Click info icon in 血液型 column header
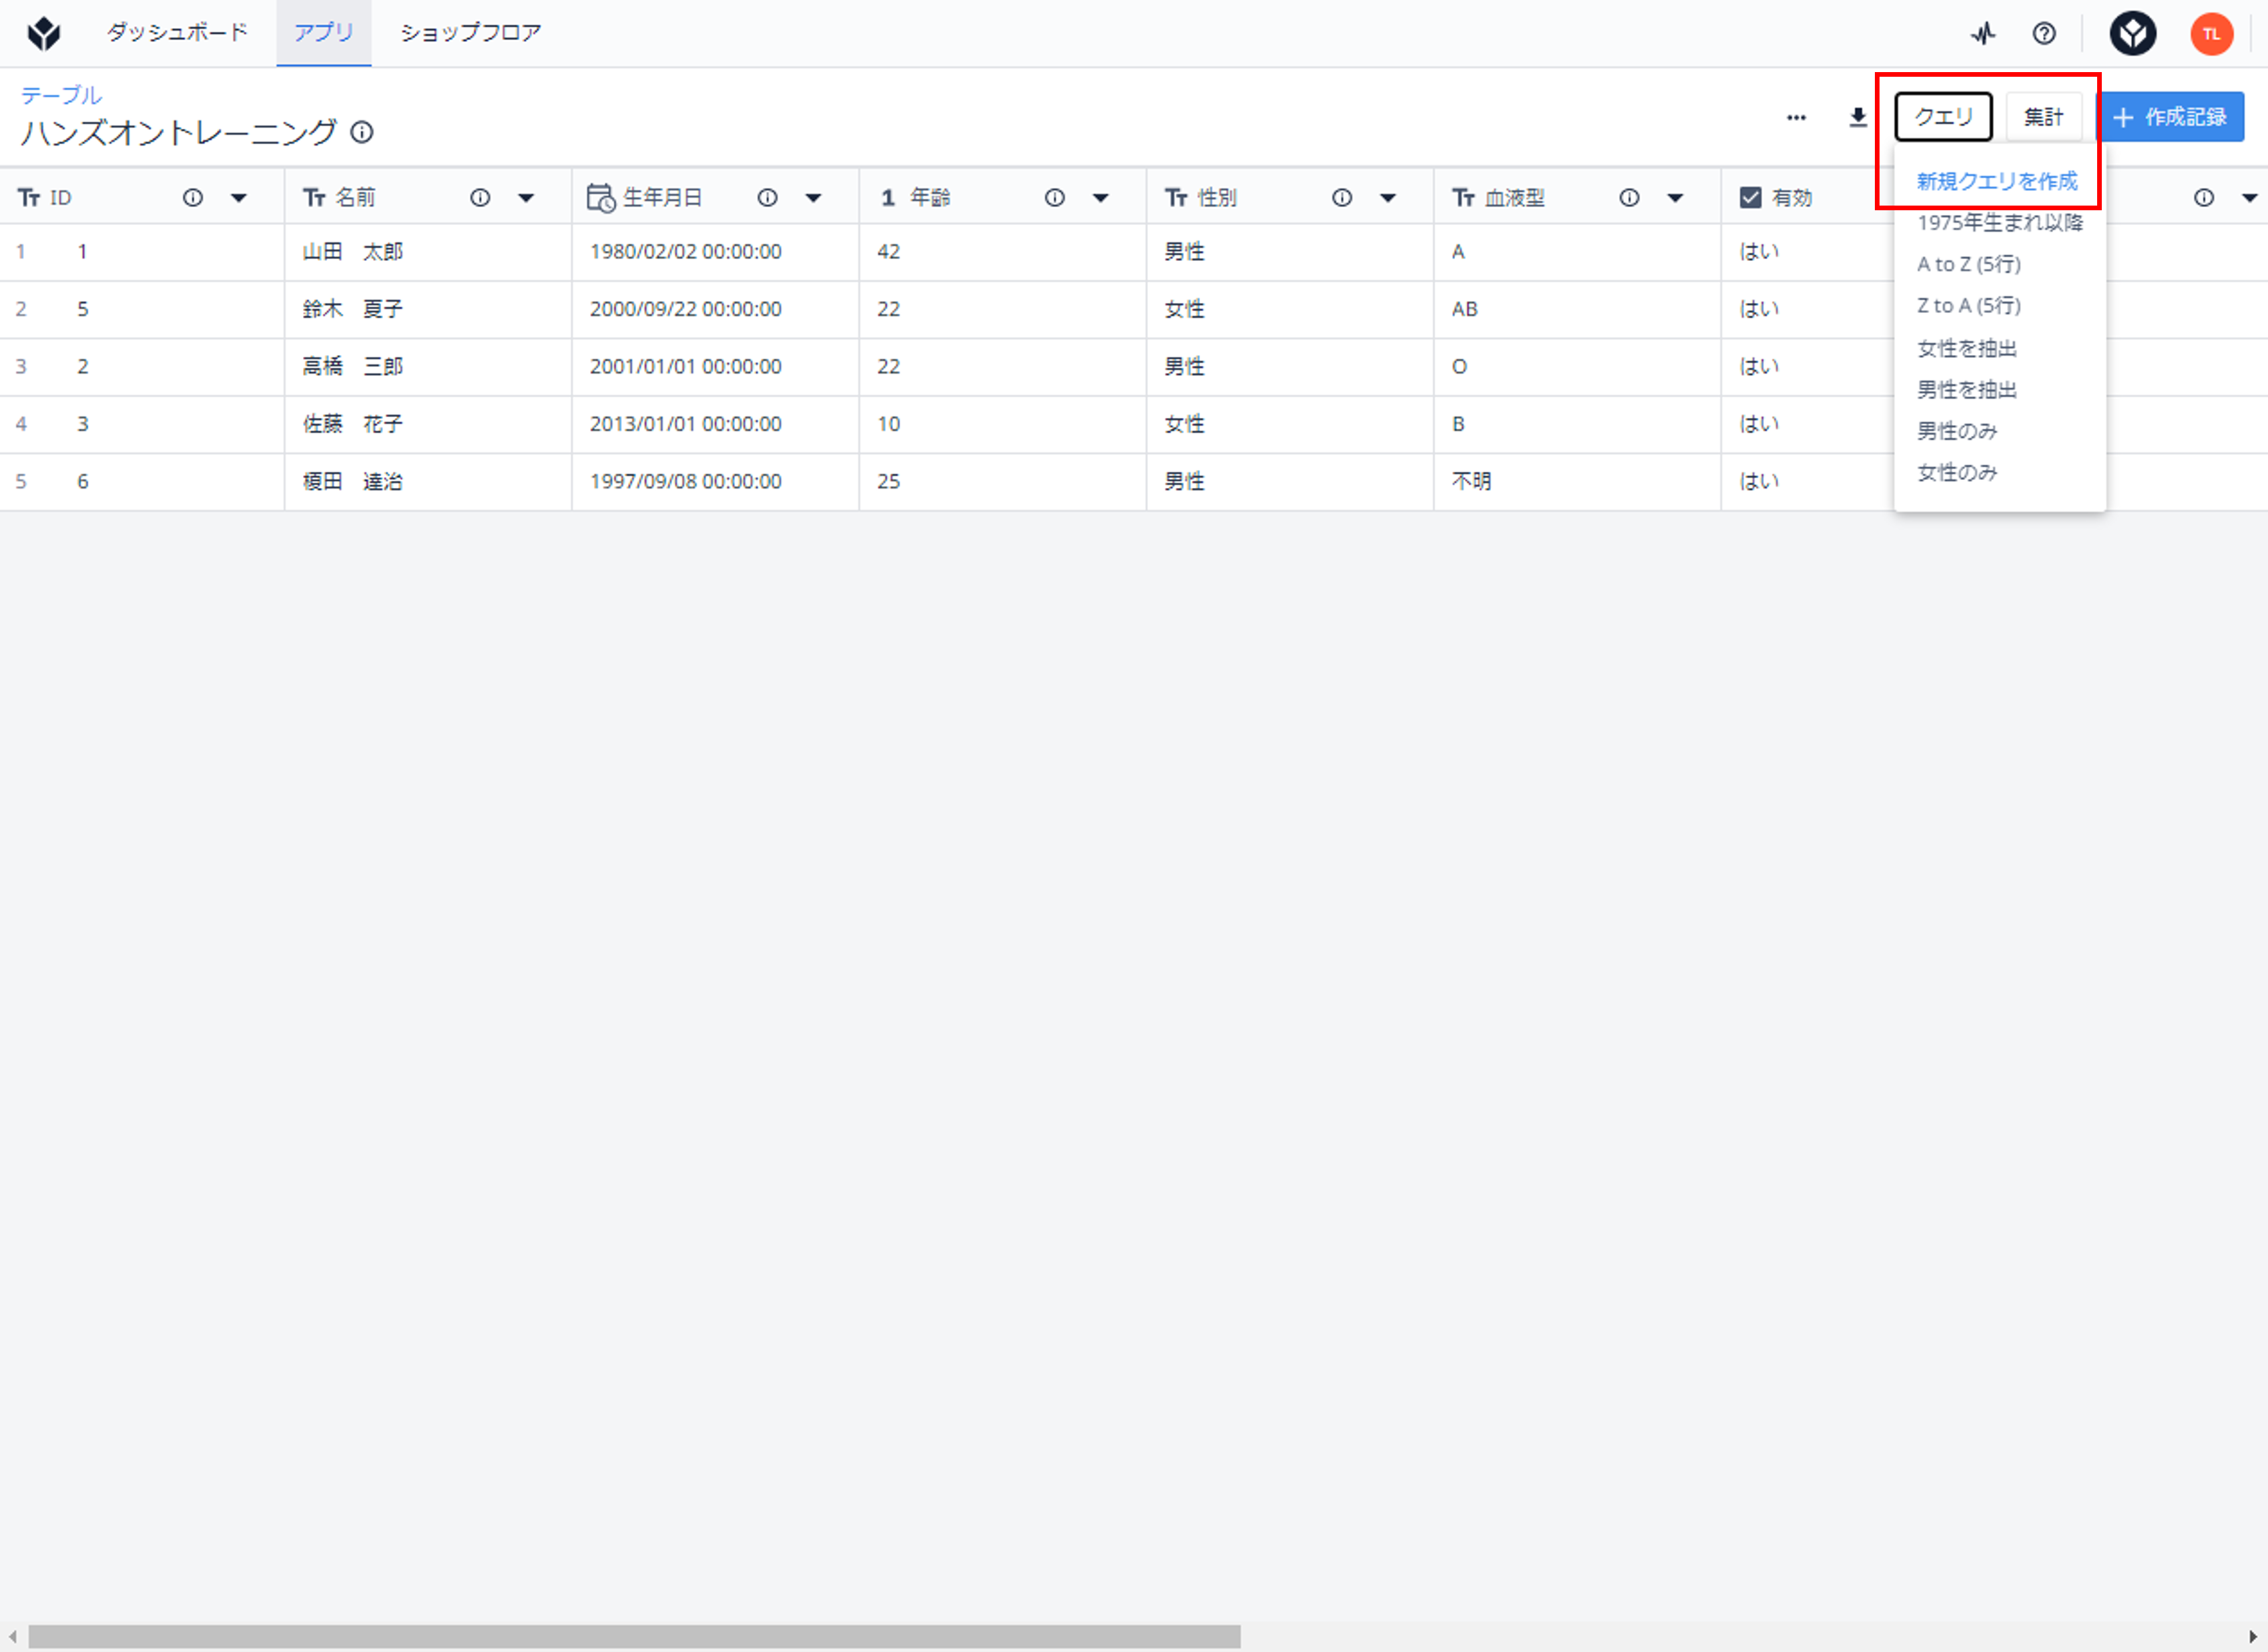 [1629, 198]
